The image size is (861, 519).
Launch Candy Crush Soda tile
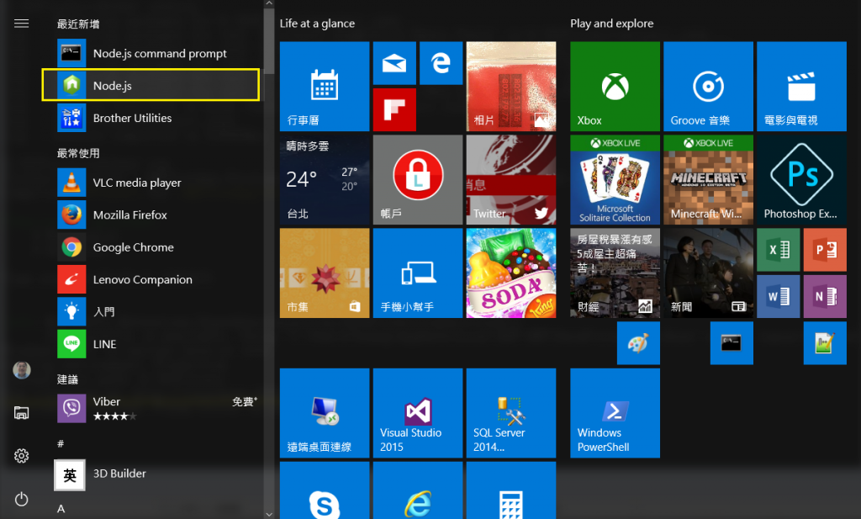tap(510, 273)
